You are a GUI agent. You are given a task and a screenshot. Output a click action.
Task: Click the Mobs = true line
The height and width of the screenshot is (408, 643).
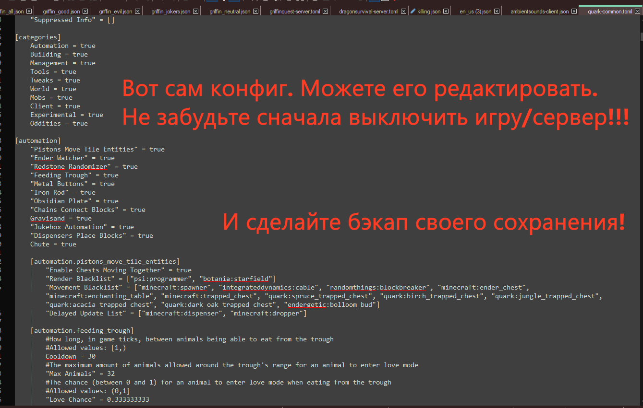[51, 97]
